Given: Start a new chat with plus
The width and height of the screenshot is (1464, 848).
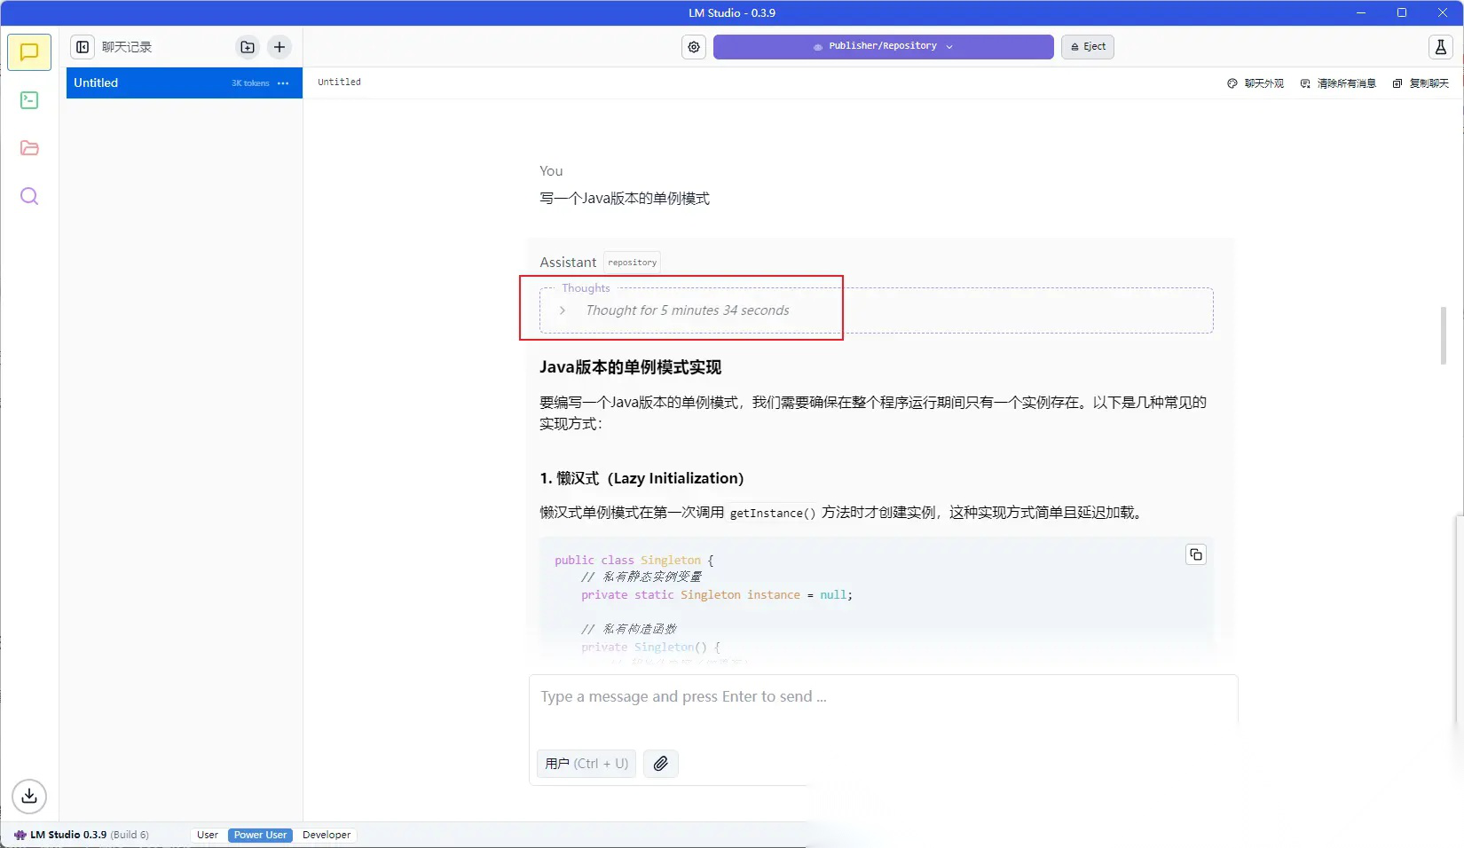Looking at the screenshot, I should coord(279,47).
